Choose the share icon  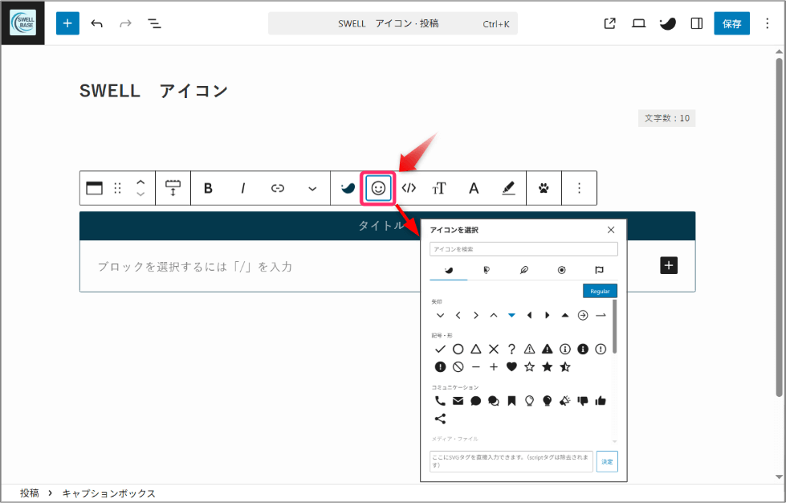pyautogui.click(x=440, y=419)
